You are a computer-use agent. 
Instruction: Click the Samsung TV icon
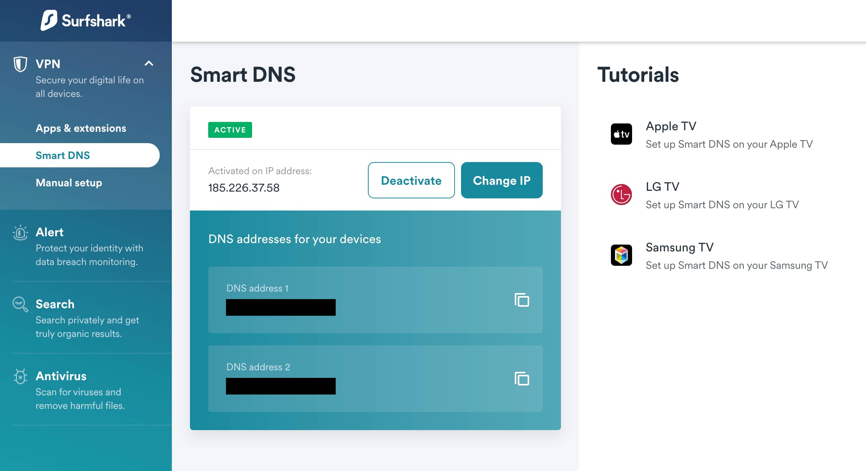point(621,255)
